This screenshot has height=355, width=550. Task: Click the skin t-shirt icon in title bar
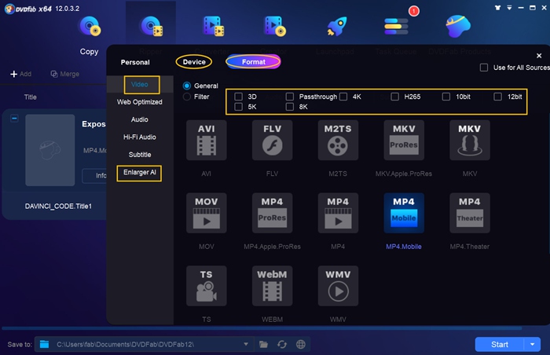click(x=497, y=8)
